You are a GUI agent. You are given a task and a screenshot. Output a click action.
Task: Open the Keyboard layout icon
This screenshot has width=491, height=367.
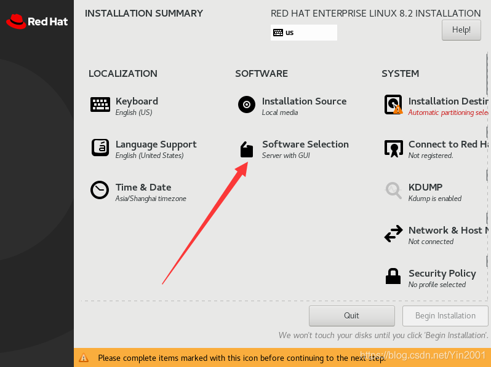(100, 105)
